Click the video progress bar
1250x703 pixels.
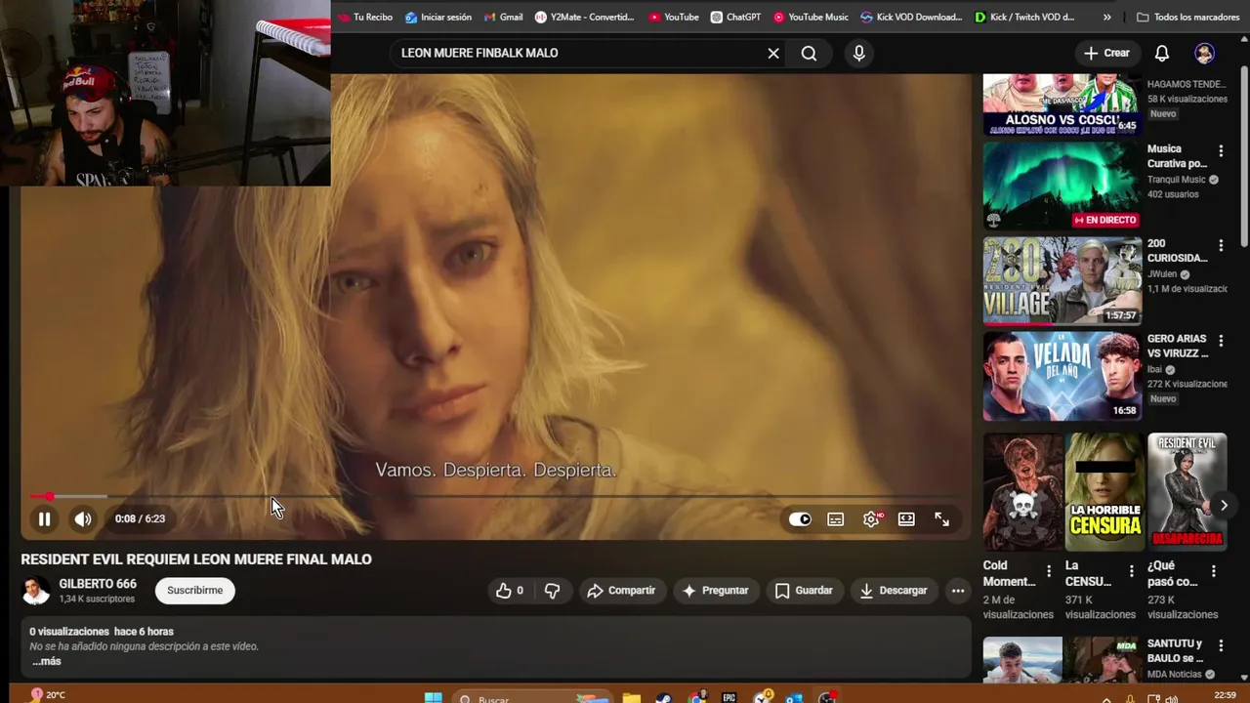click(495, 497)
